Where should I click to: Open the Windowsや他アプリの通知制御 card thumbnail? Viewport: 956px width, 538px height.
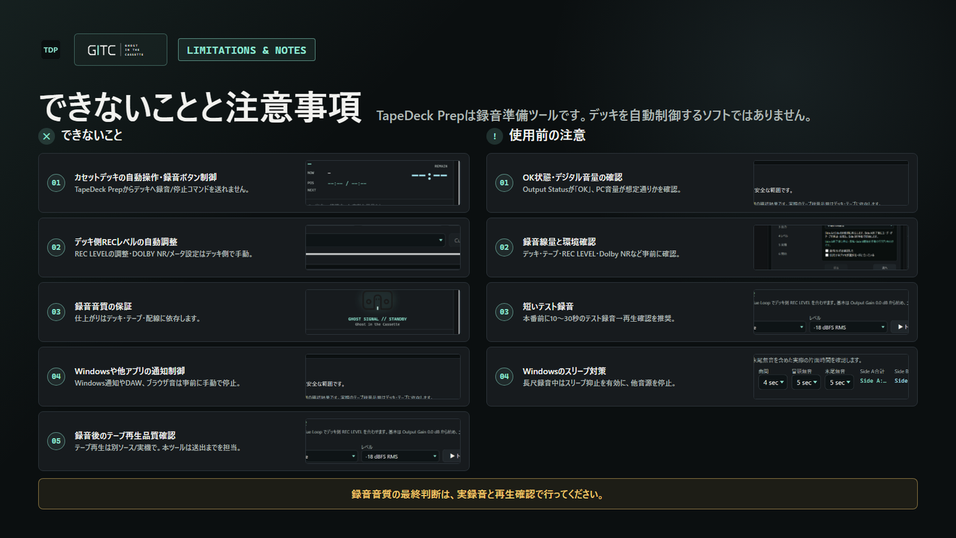click(x=383, y=377)
